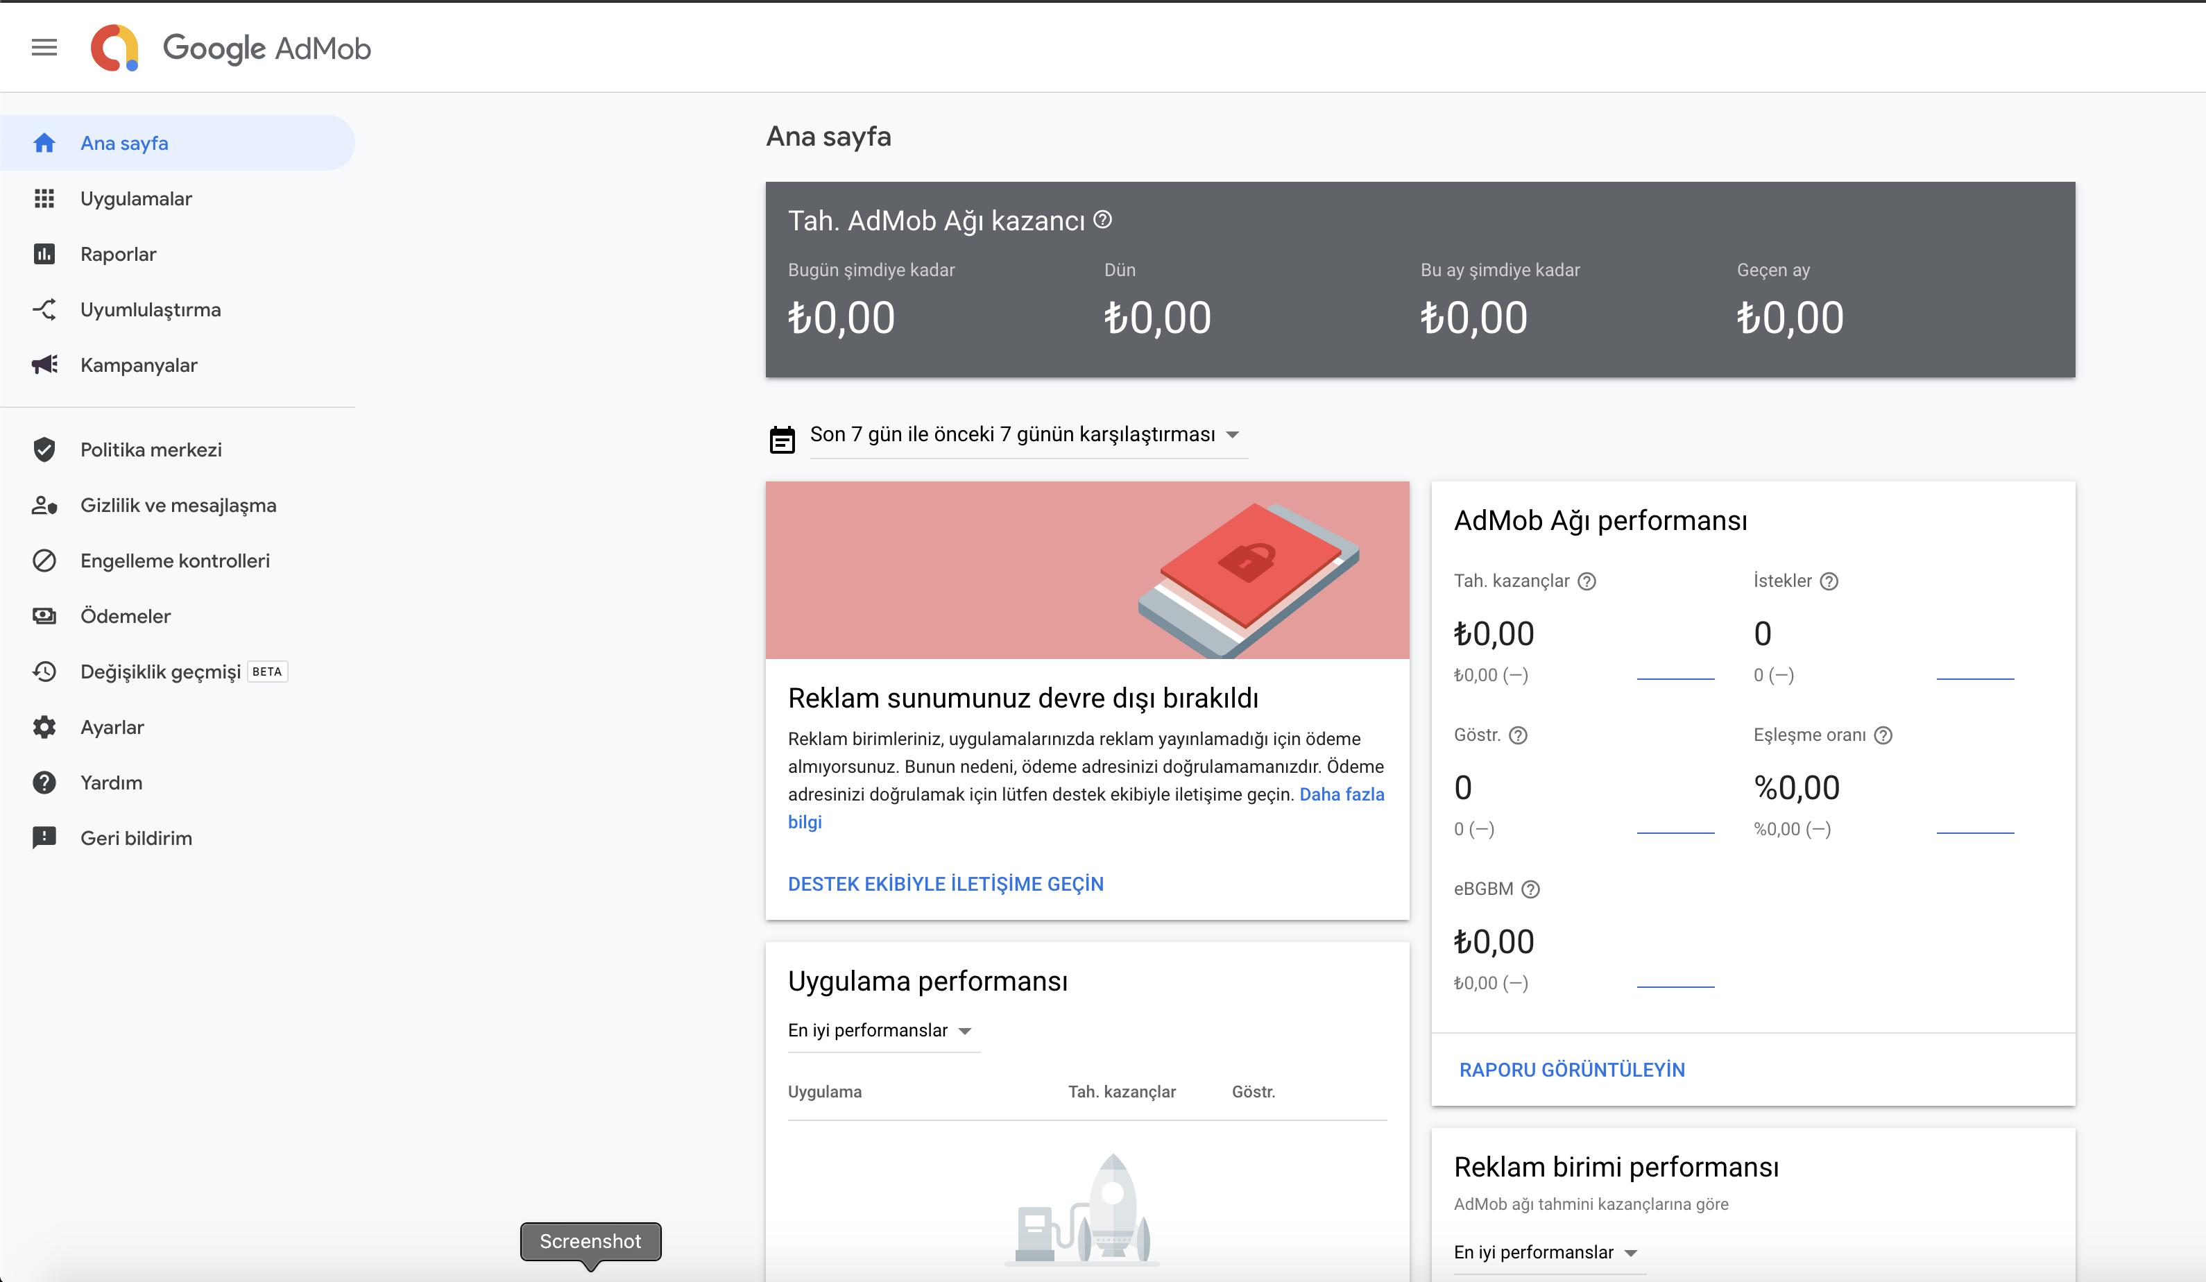The image size is (2206, 1282).
Task: Click help icon next to Göstr.
Action: click(x=1518, y=735)
